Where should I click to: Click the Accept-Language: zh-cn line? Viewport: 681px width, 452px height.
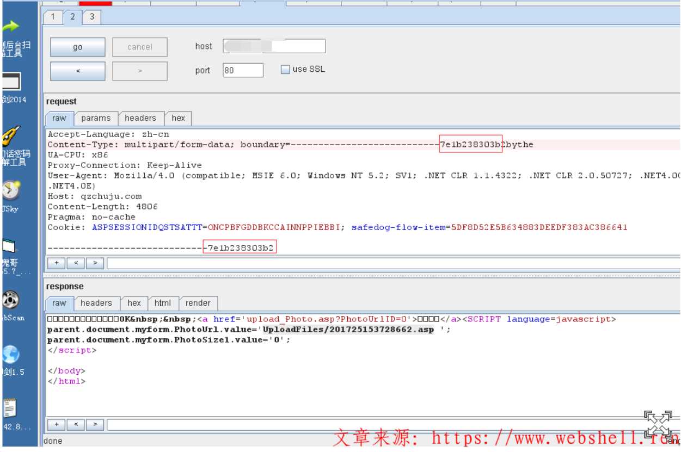[x=108, y=134]
